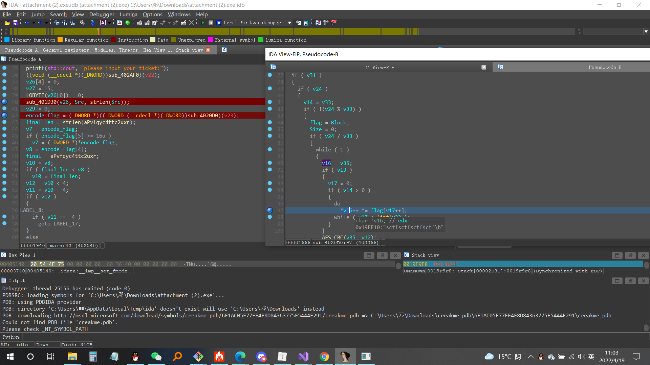650x365 pixels.
Task: Close the Pseudocode-A tab group
Action: pos(208,50)
